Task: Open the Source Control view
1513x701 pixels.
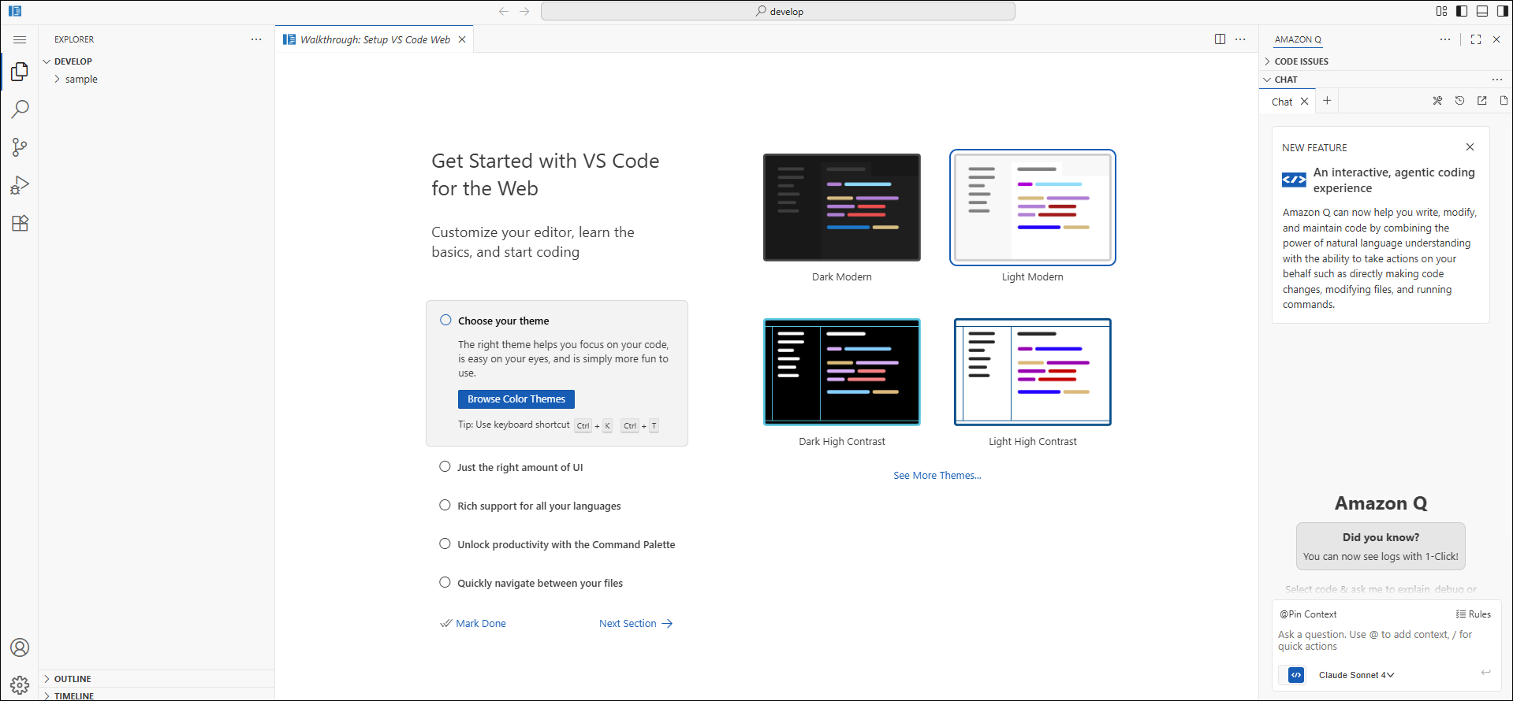Action: [x=20, y=147]
